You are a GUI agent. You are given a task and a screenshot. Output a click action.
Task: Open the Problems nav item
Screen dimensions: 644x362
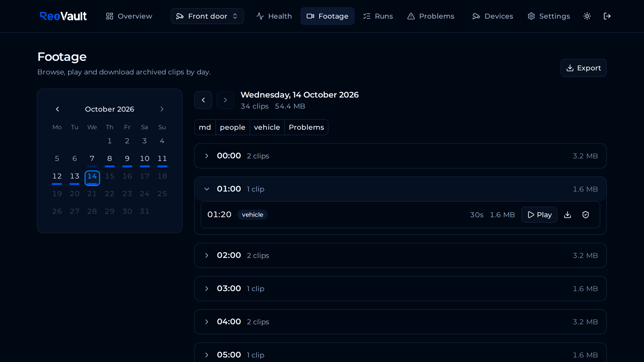coord(431,16)
